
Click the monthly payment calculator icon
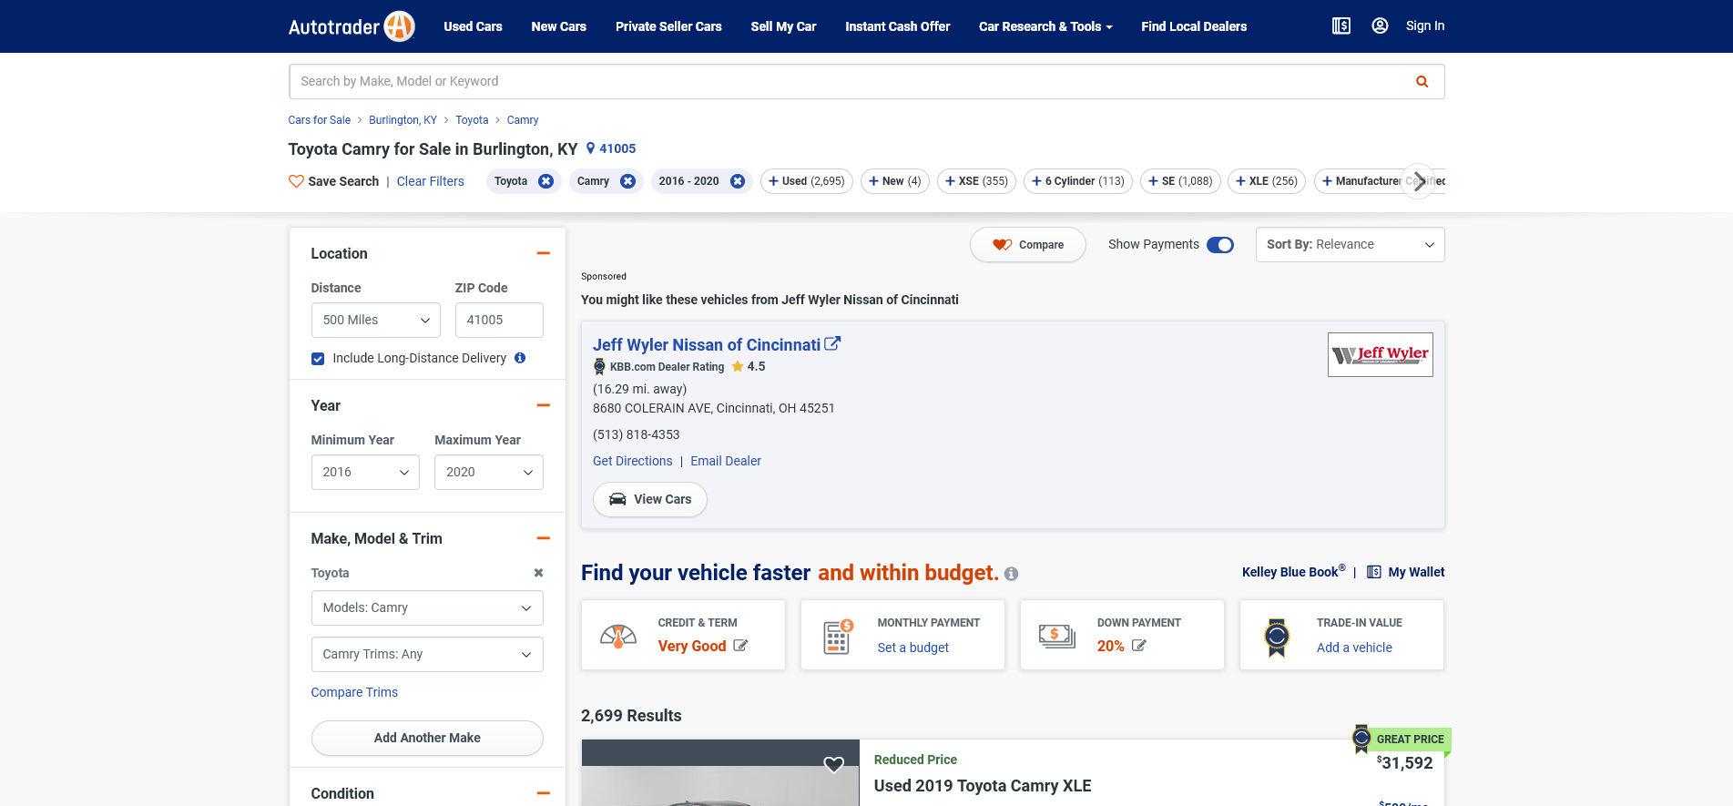coord(838,637)
